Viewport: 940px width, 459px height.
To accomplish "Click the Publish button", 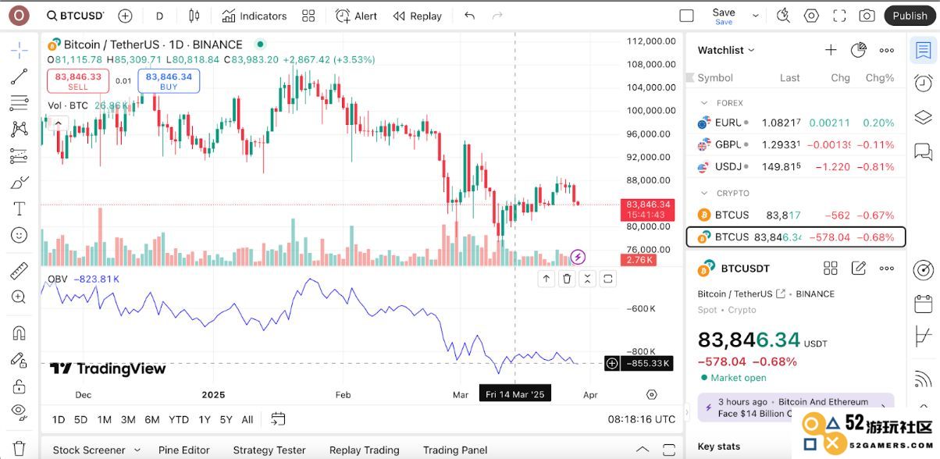I will [x=910, y=16].
